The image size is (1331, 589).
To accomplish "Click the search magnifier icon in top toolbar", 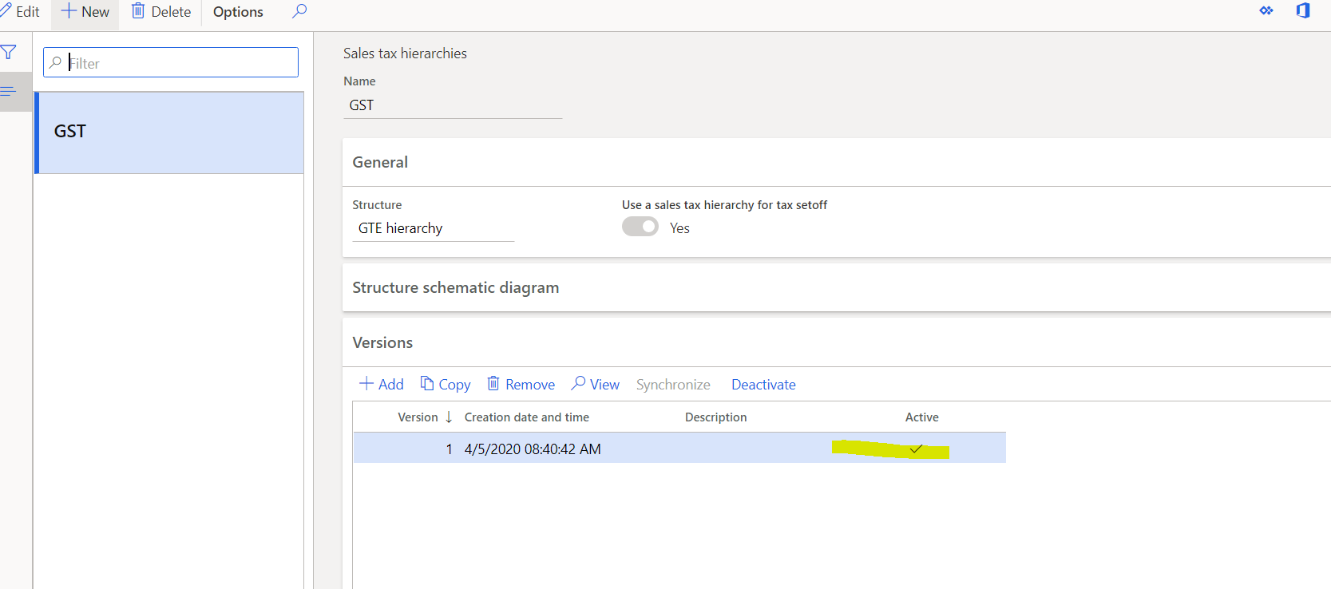I will click(299, 11).
